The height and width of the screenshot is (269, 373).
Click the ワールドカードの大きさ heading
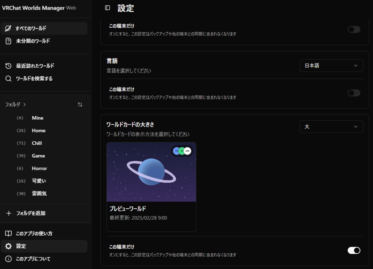pos(130,125)
